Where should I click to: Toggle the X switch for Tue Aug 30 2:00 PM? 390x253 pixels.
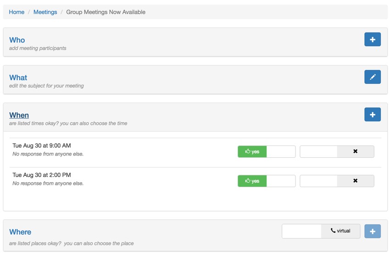pos(337,181)
